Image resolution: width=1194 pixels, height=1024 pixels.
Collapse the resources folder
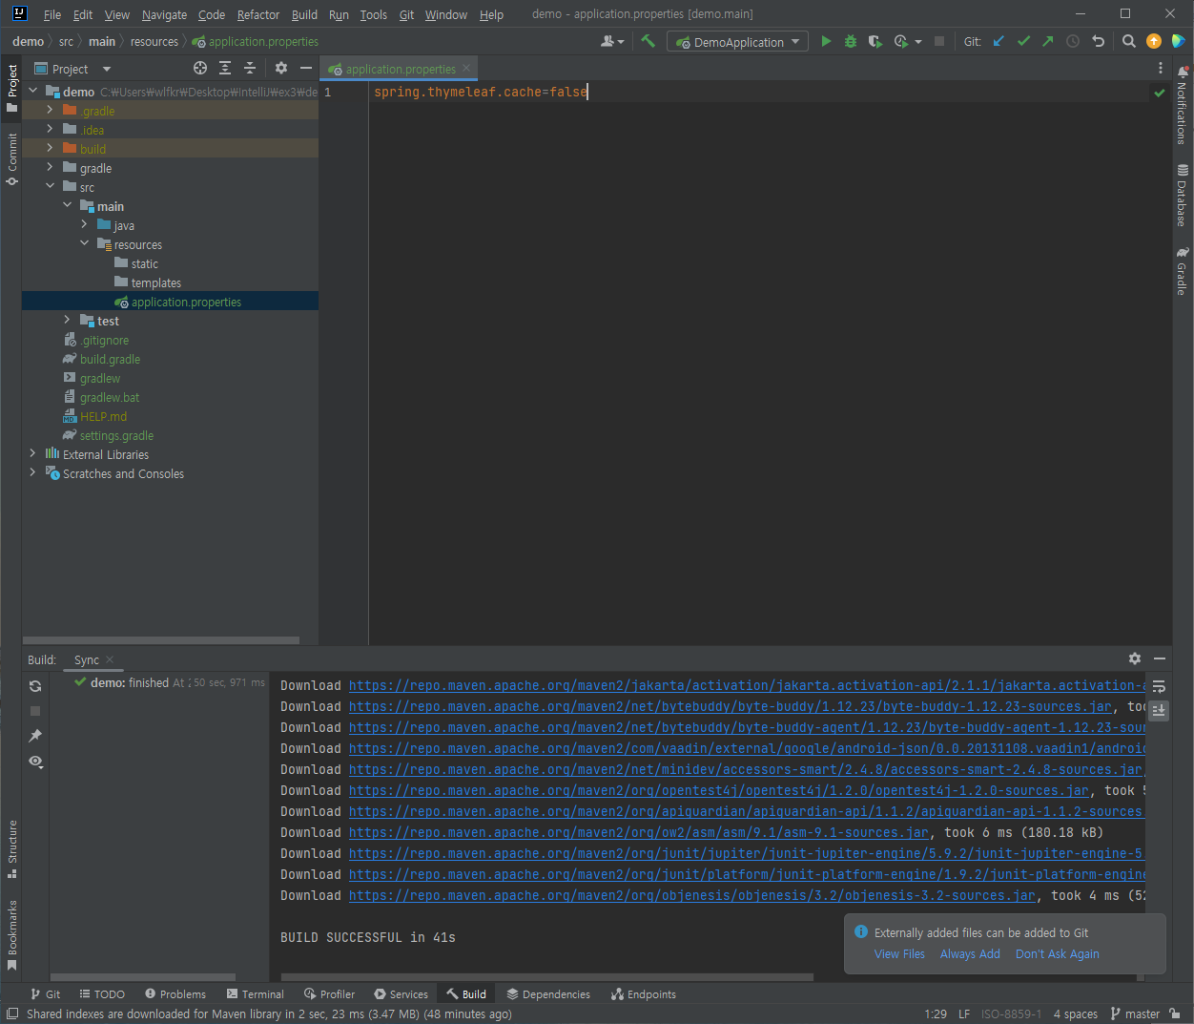coord(84,243)
